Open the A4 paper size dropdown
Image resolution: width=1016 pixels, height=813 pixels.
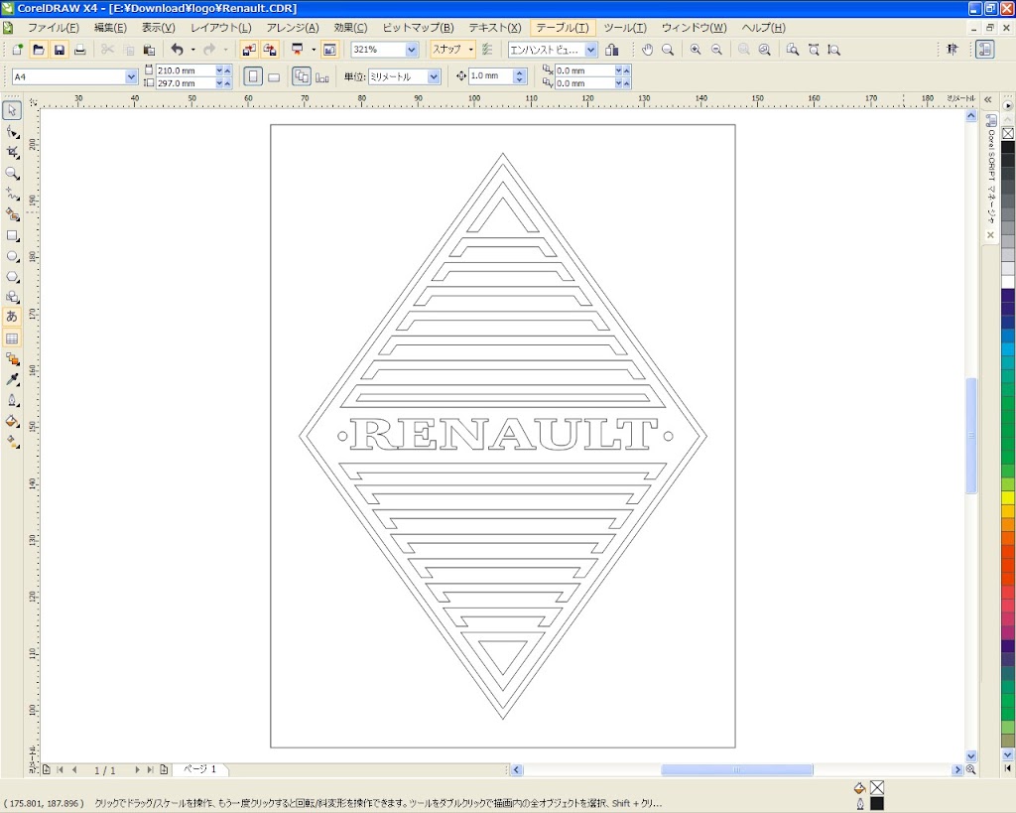pyautogui.click(x=131, y=76)
